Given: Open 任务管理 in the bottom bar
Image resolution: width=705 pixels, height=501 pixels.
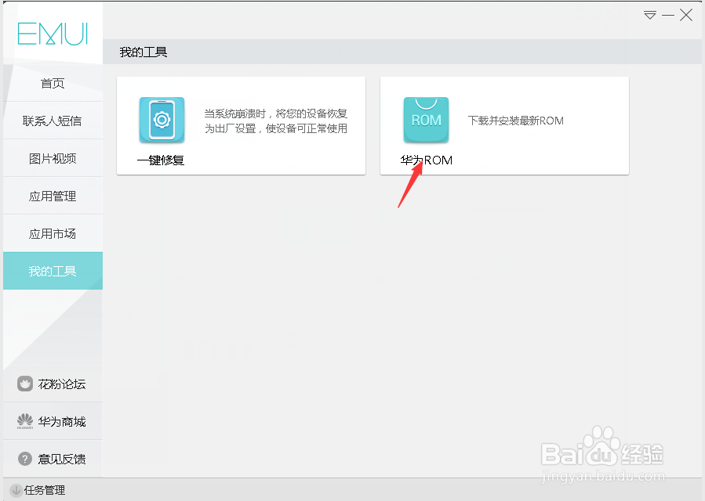Looking at the screenshot, I should (45, 490).
